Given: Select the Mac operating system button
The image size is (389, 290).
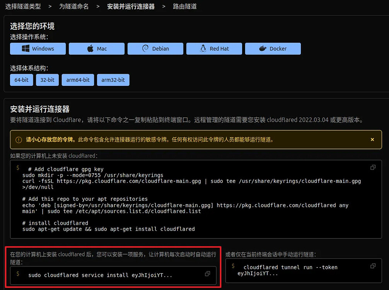Looking at the screenshot, I should (x=97, y=49).
